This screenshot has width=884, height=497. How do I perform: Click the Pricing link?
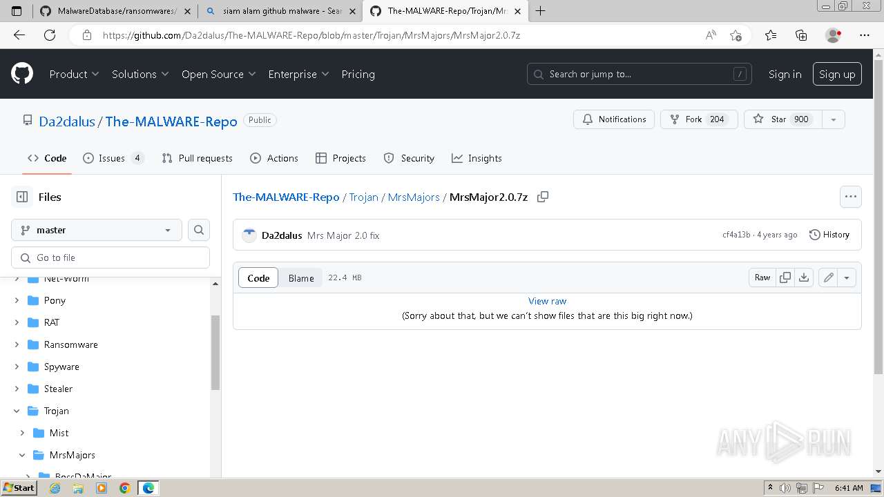tap(358, 74)
